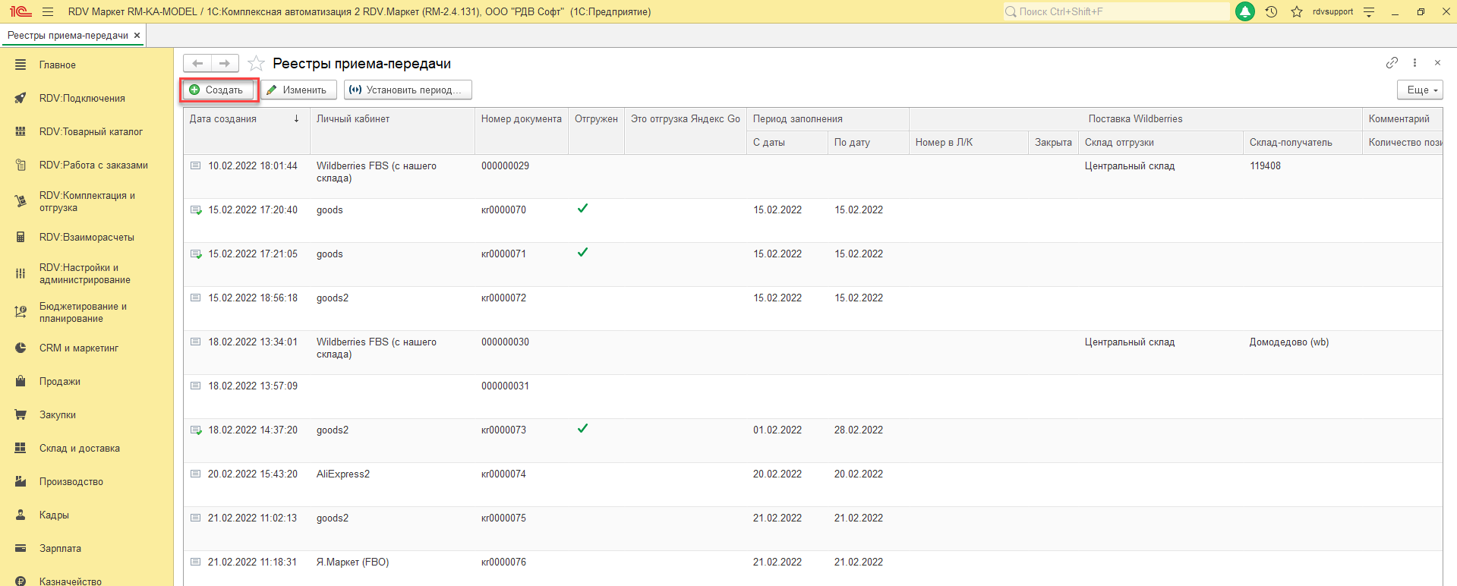Screen dimensions: 1457x586
Task: Click Отгружен checkmark for document кг0000070
Action: pos(582,209)
